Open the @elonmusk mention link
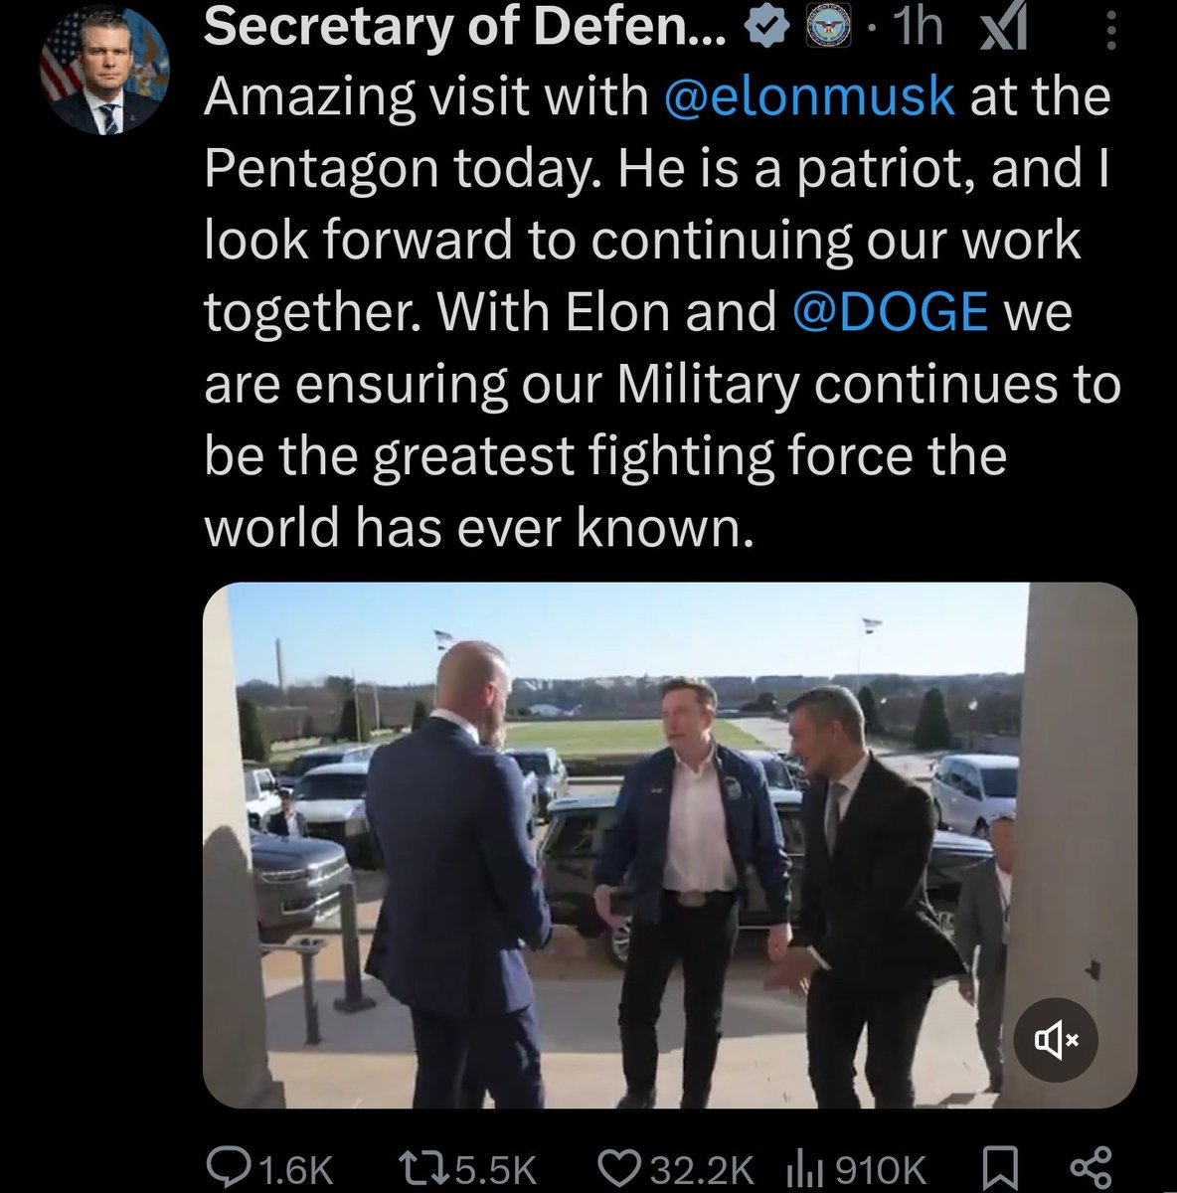 808,97
